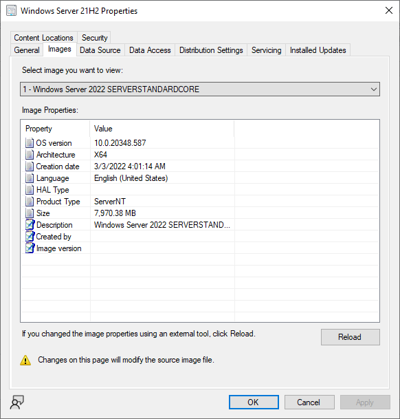View the Installed Updates tab
Viewport: 400px width, 419px height.
(318, 50)
